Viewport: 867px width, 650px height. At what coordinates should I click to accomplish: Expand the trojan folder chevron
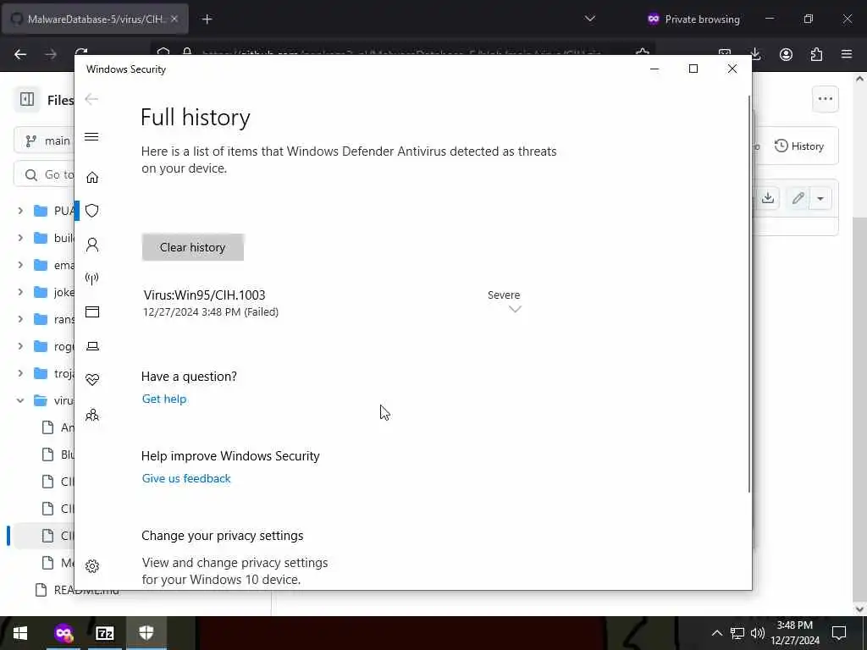click(x=20, y=373)
